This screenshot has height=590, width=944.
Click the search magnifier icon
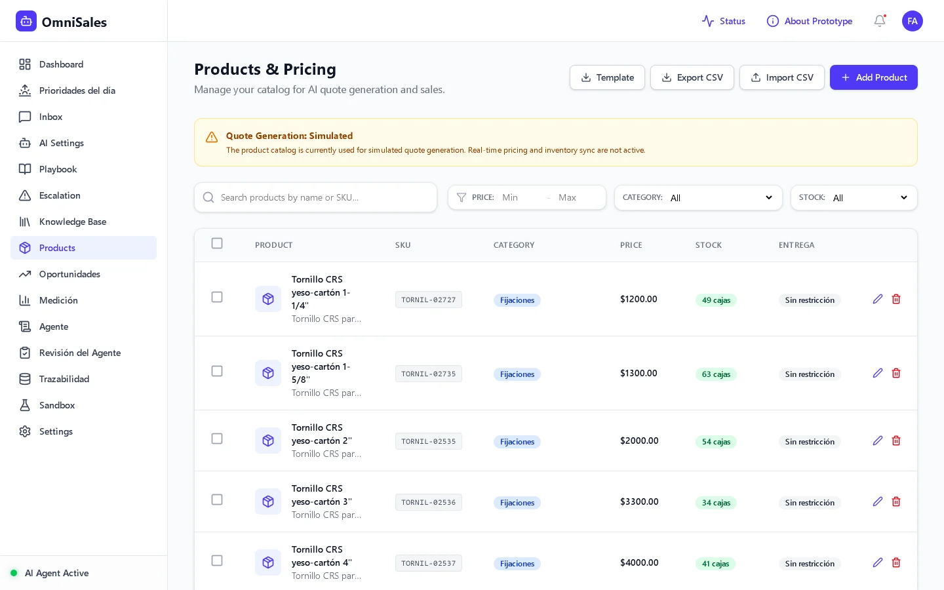coord(208,197)
